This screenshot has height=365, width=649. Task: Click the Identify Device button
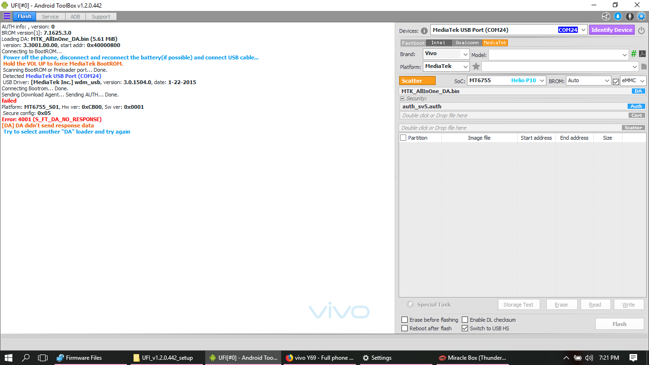pos(612,30)
